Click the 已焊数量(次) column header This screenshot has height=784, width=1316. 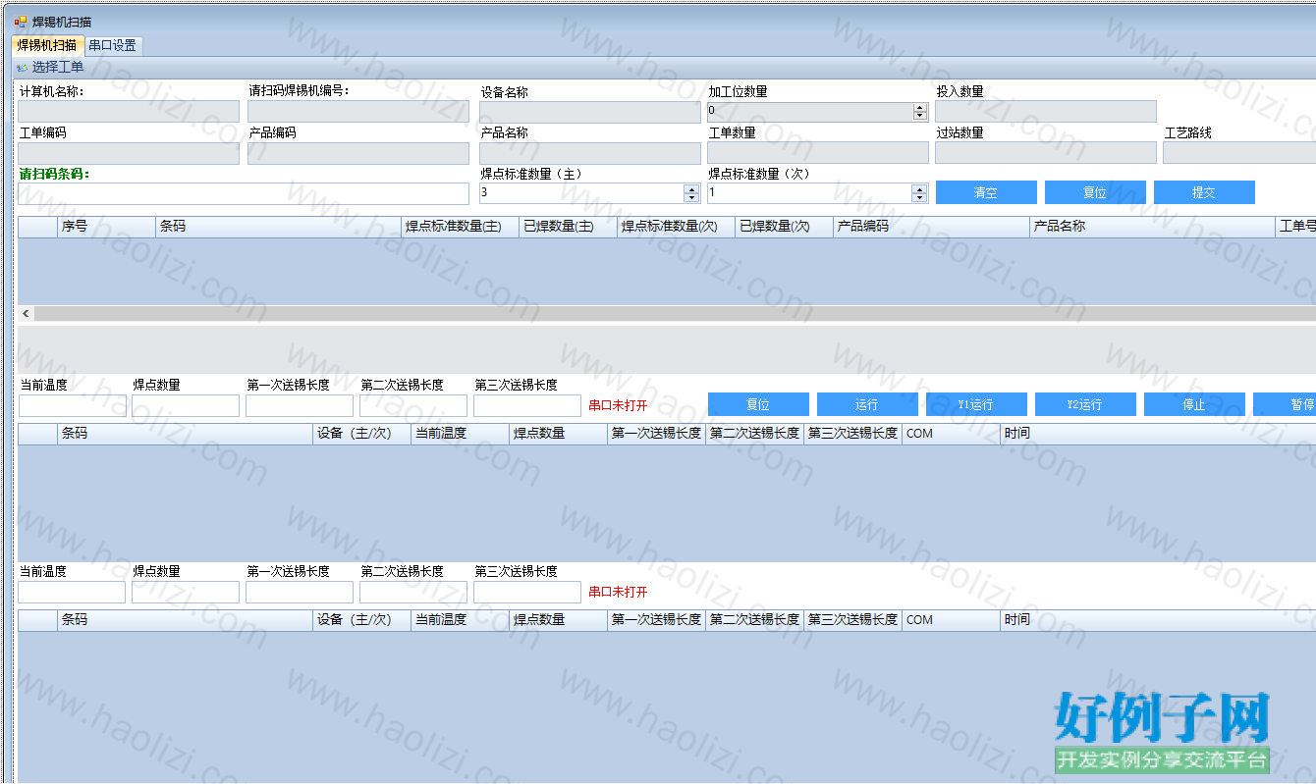(x=784, y=227)
